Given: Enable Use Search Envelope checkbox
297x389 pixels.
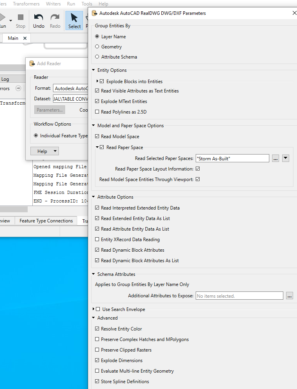Looking at the screenshot, I should 98,309.
